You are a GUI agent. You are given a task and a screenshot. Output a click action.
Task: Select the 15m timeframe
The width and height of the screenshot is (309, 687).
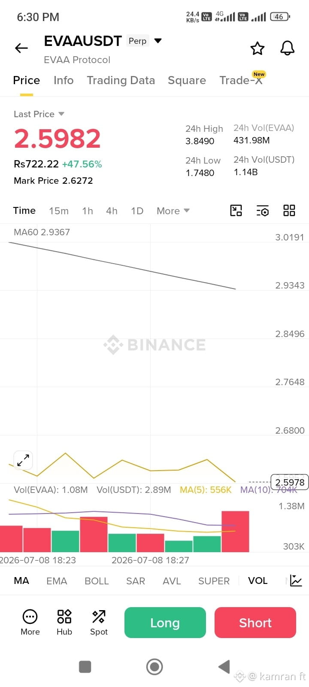pyautogui.click(x=59, y=211)
